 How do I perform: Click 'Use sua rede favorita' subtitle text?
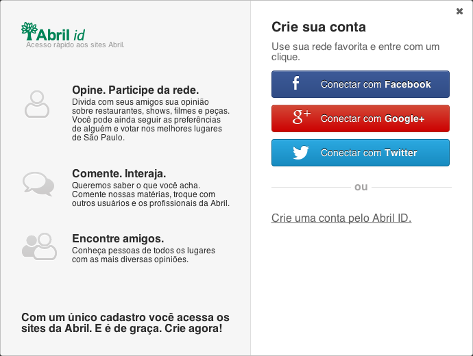[355, 51]
